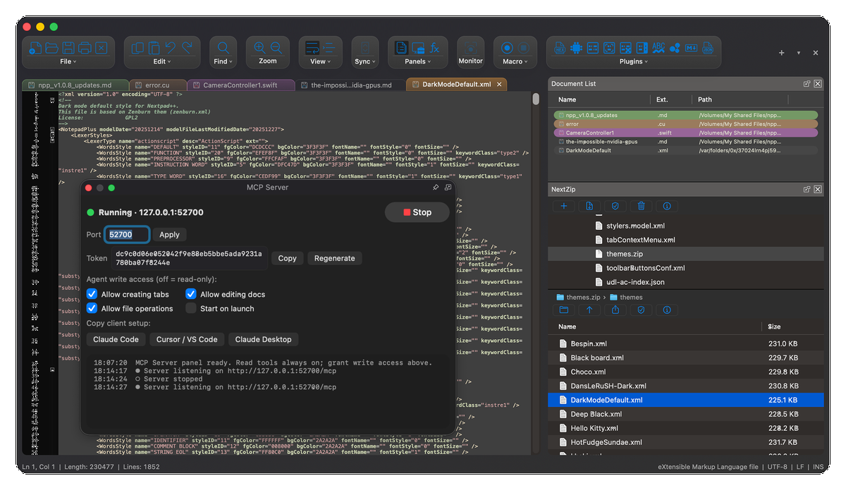This screenshot has height=490, width=846.
Task: Click the Regenerate token button
Action: click(334, 258)
